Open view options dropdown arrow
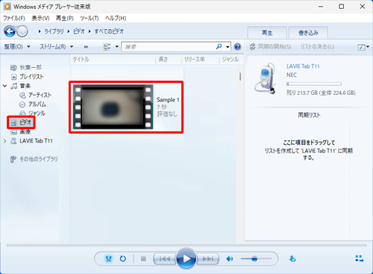Screen dimensions: 373x274 (x=117, y=47)
